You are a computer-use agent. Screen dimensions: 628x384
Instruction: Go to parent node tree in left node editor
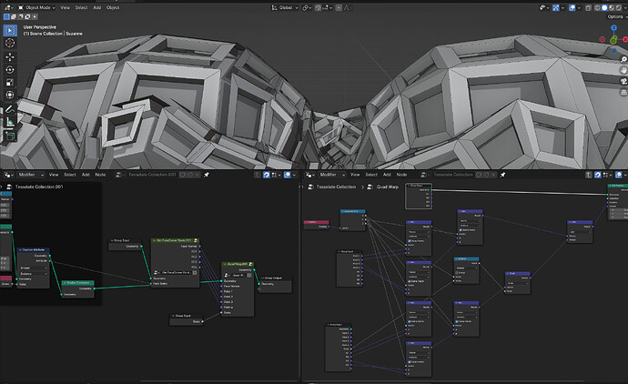tap(258, 175)
